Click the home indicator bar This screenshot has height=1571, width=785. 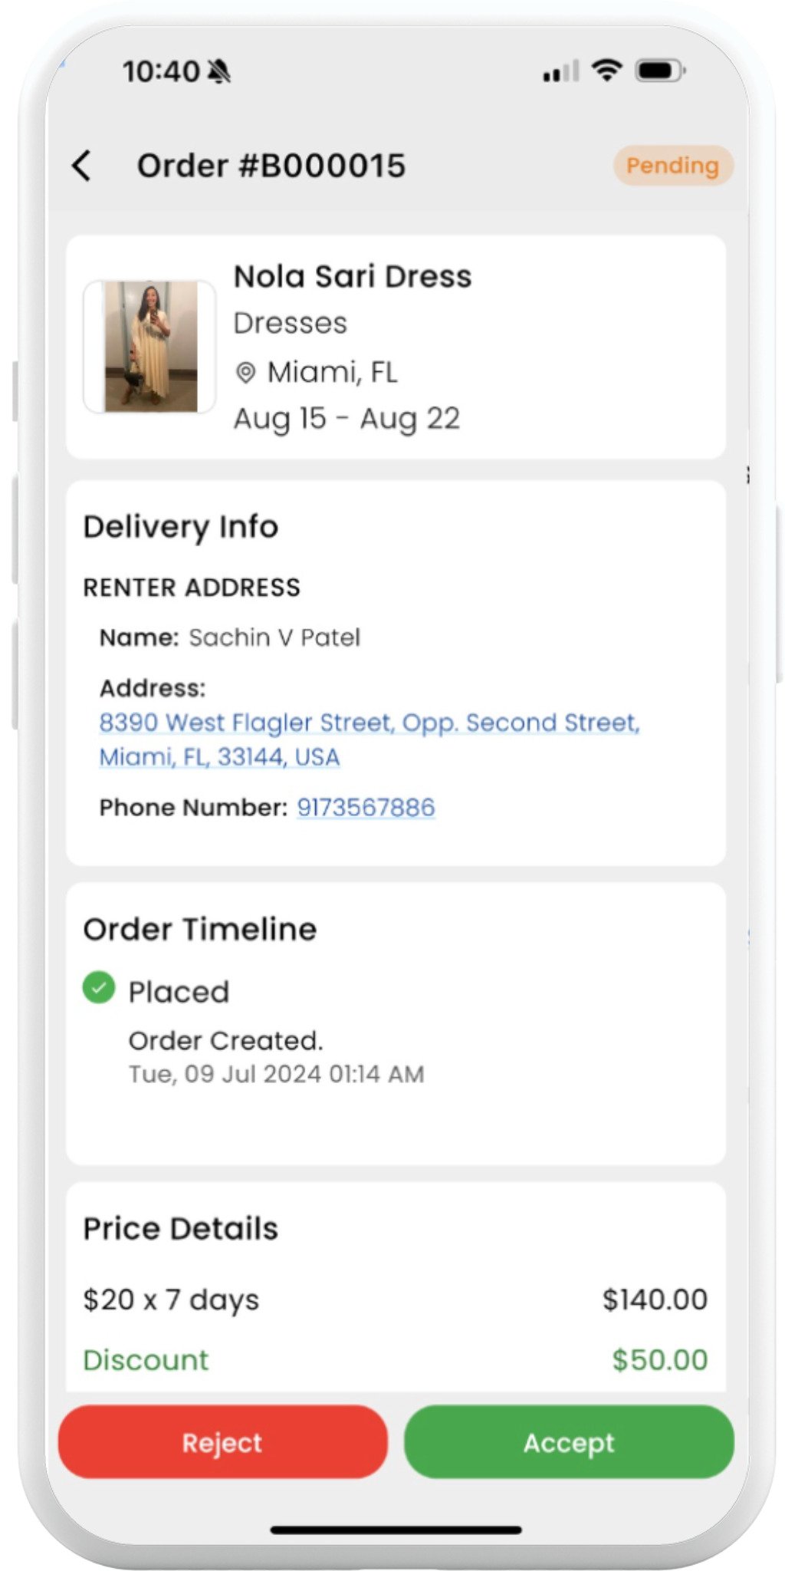[x=396, y=1530]
